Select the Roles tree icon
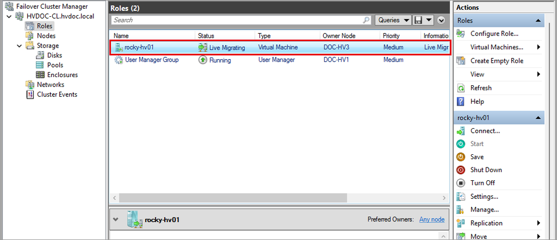Viewport: 557px width, 240px height. [30, 26]
